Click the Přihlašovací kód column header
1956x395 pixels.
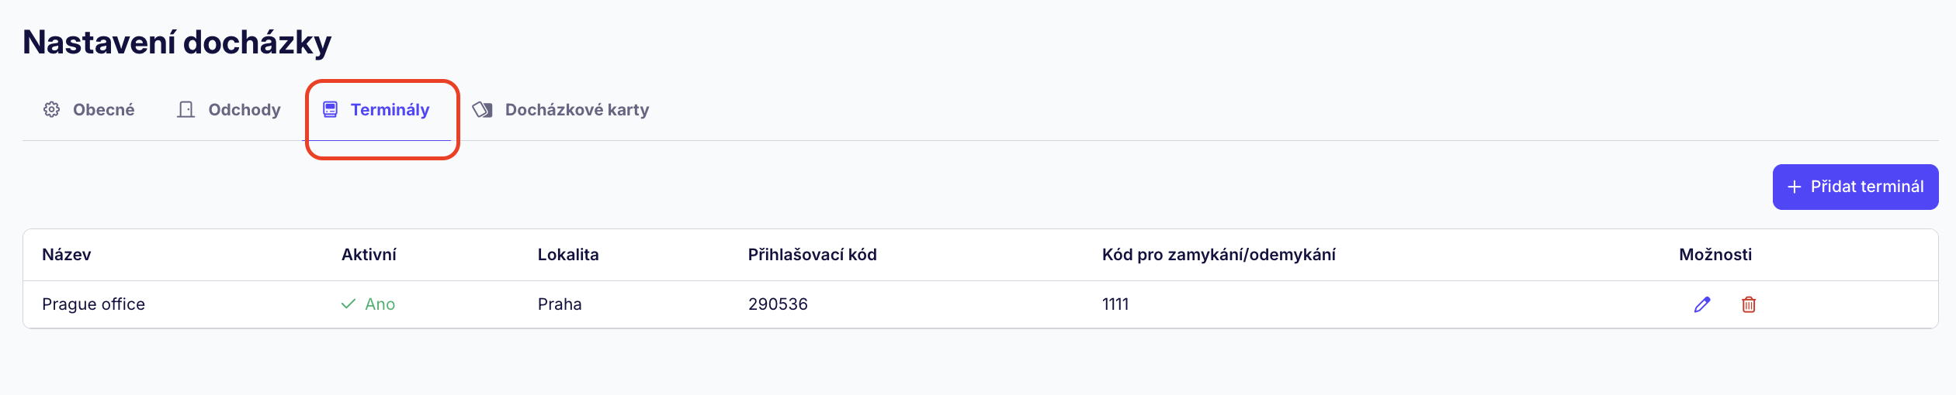point(812,255)
